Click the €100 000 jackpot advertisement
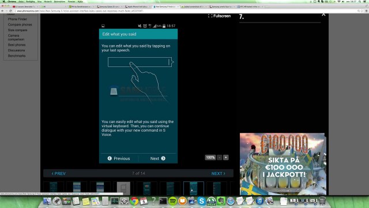This screenshot has width=369, height=208. pyautogui.click(x=283, y=164)
